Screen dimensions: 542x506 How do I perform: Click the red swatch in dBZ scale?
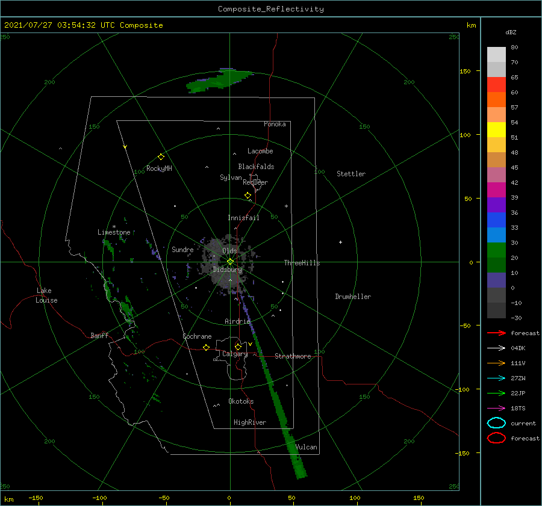coord(496,85)
